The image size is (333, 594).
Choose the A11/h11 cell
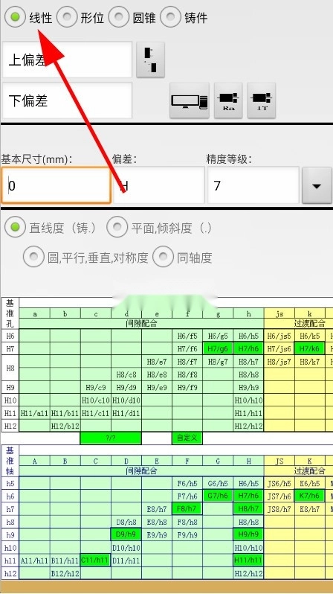click(34, 561)
